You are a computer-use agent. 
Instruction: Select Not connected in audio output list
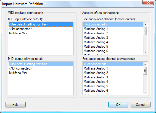[x=113, y=64]
